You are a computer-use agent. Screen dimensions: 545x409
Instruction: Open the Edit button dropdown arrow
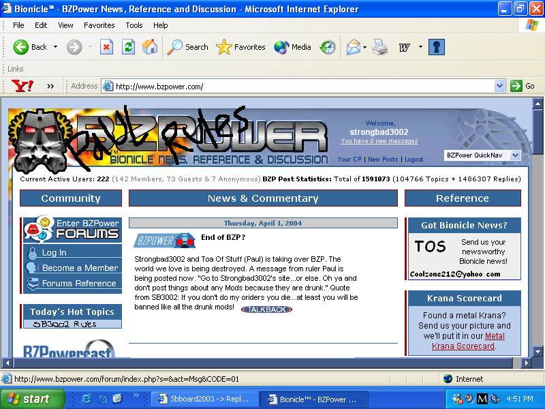click(420, 46)
